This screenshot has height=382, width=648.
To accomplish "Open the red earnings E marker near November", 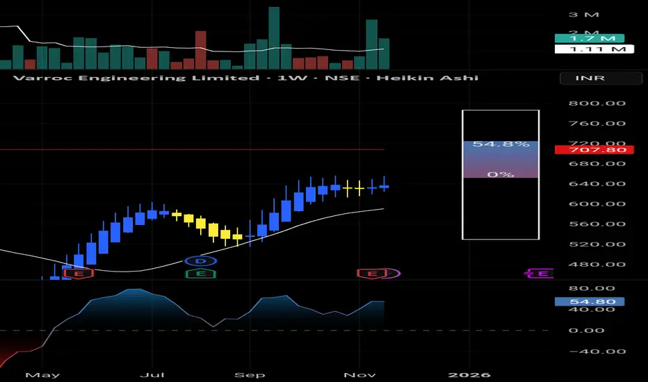I will click(x=373, y=274).
